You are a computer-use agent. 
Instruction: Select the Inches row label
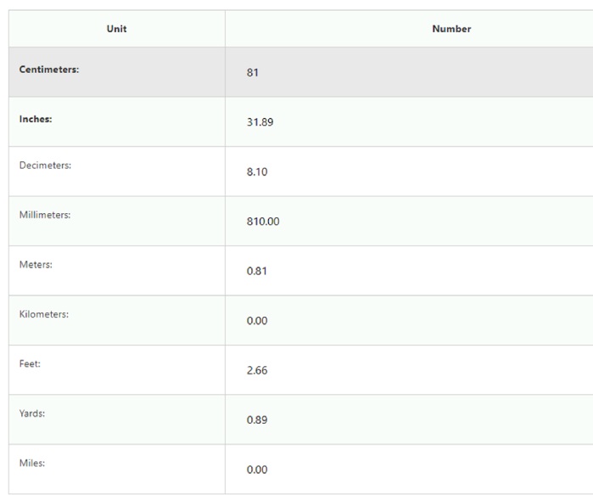[36, 119]
